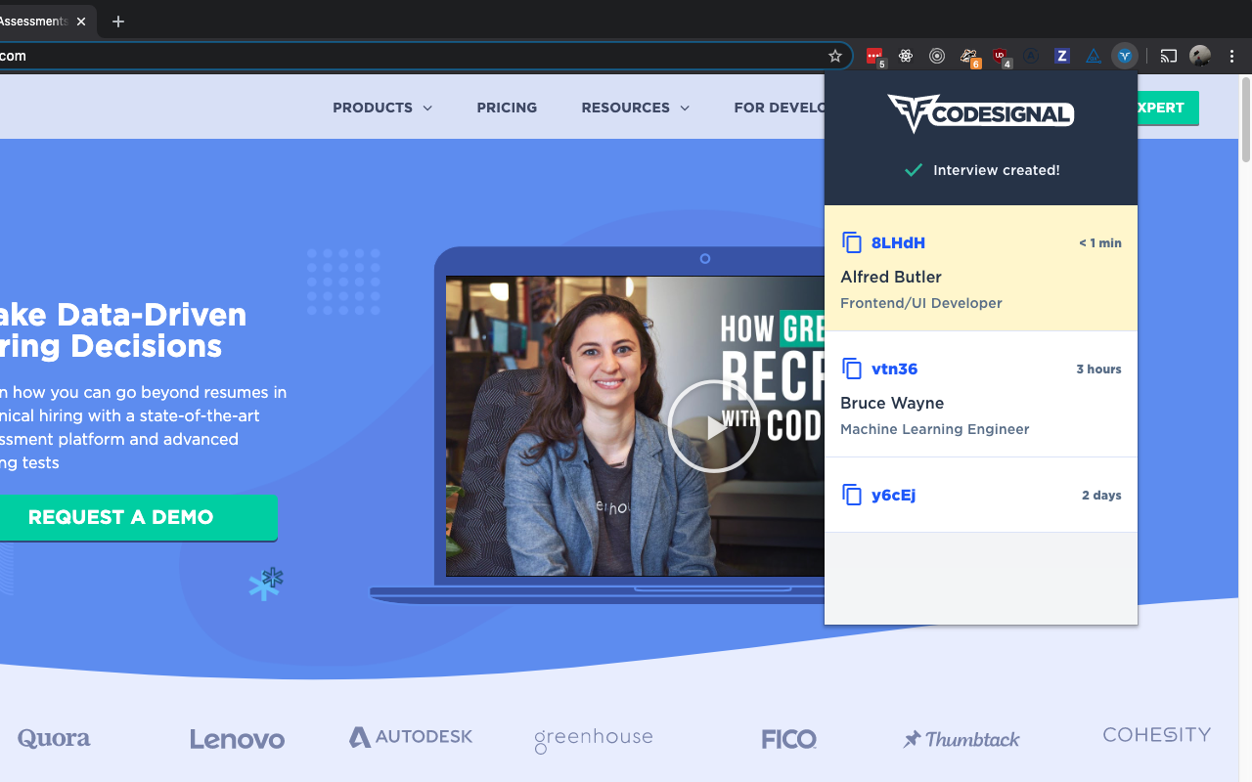Image resolution: width=1252 pixels, height=782 pixels.
Task: Copy the vtn36 interview link
Action: [852, 369]
